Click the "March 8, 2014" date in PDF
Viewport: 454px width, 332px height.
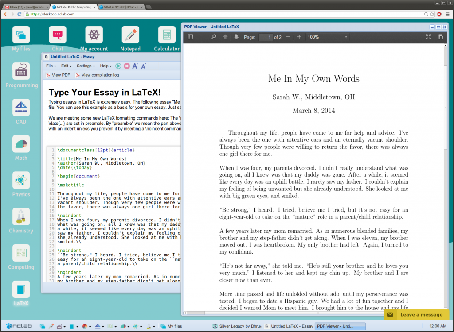(314, 111)
